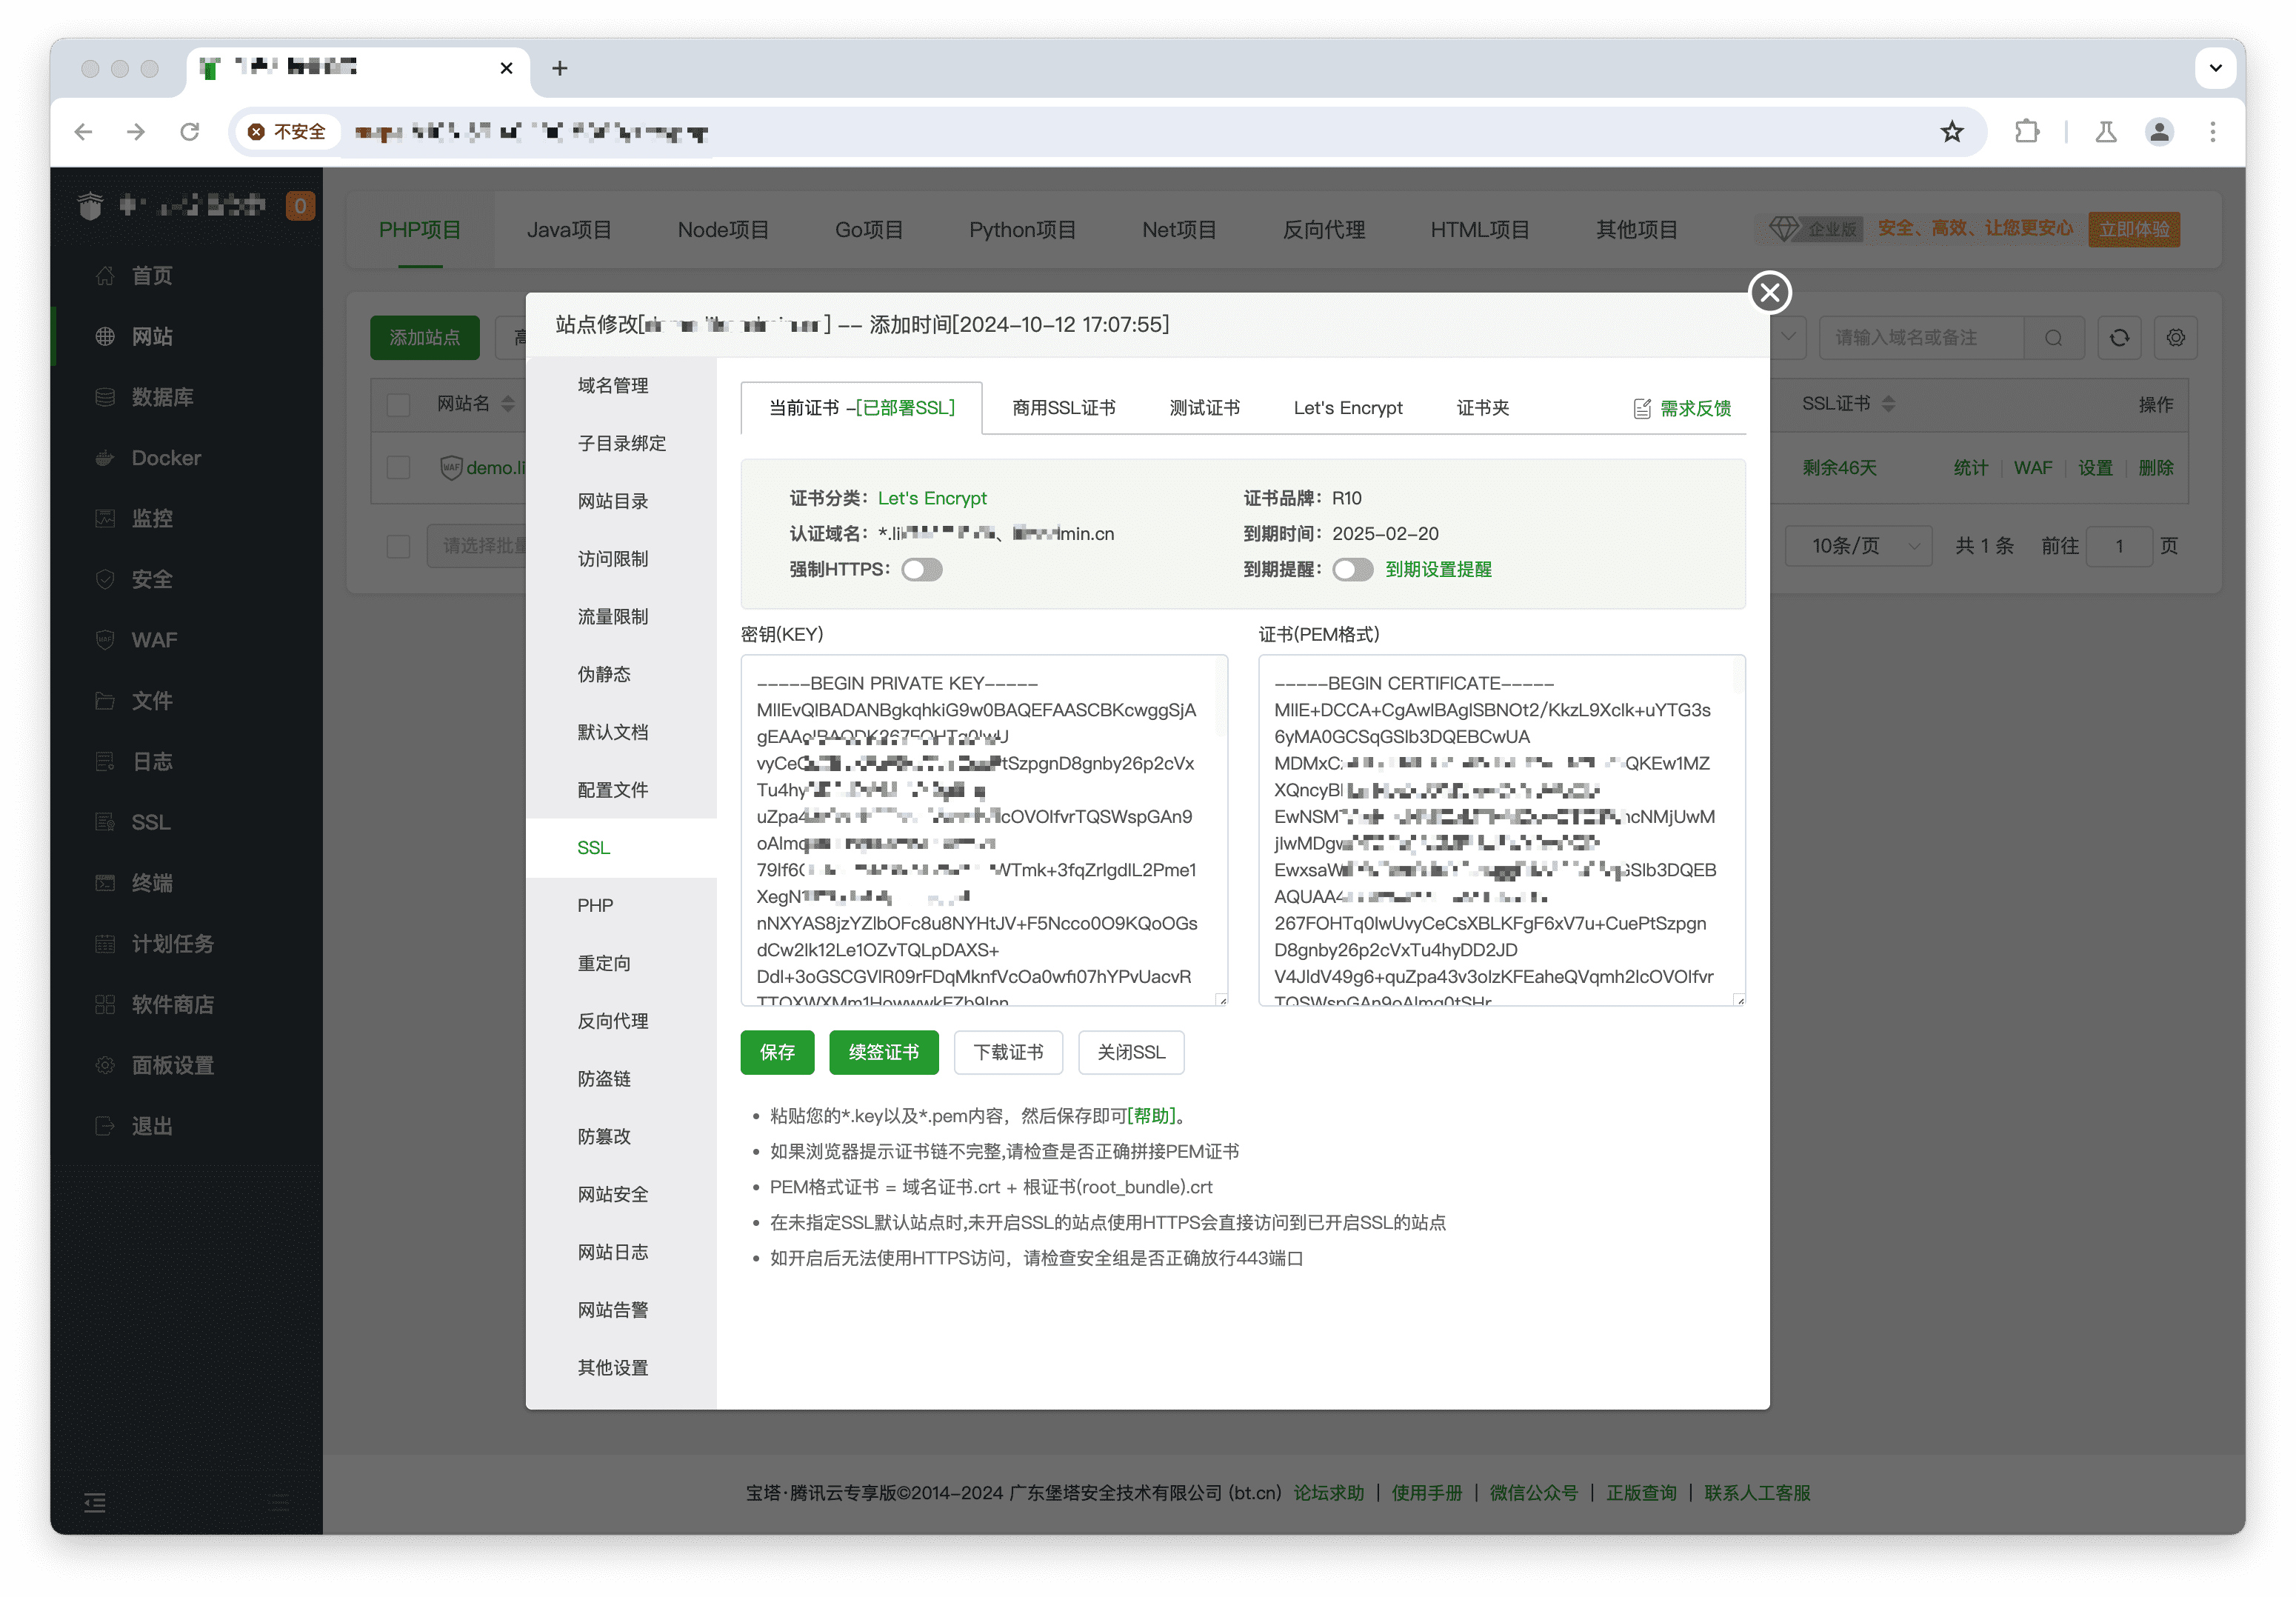Click the globe icon beside 网站
Screen dimensions: 2296x1597
tap(105, 337)
